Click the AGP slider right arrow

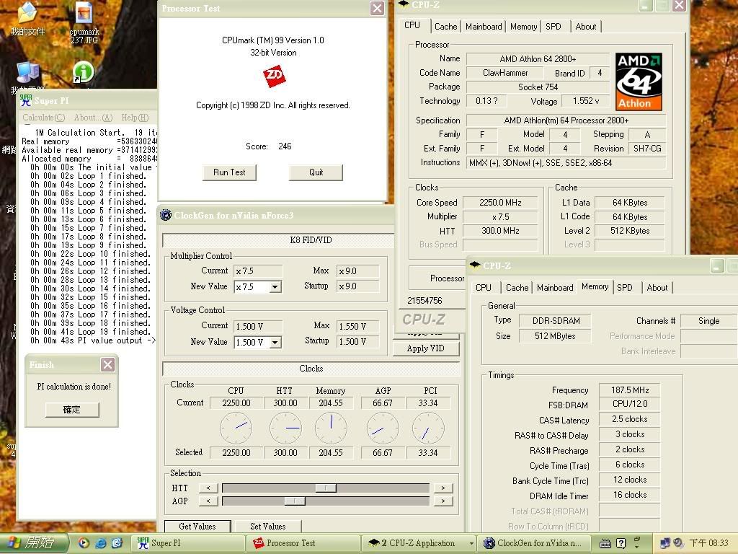443,501
